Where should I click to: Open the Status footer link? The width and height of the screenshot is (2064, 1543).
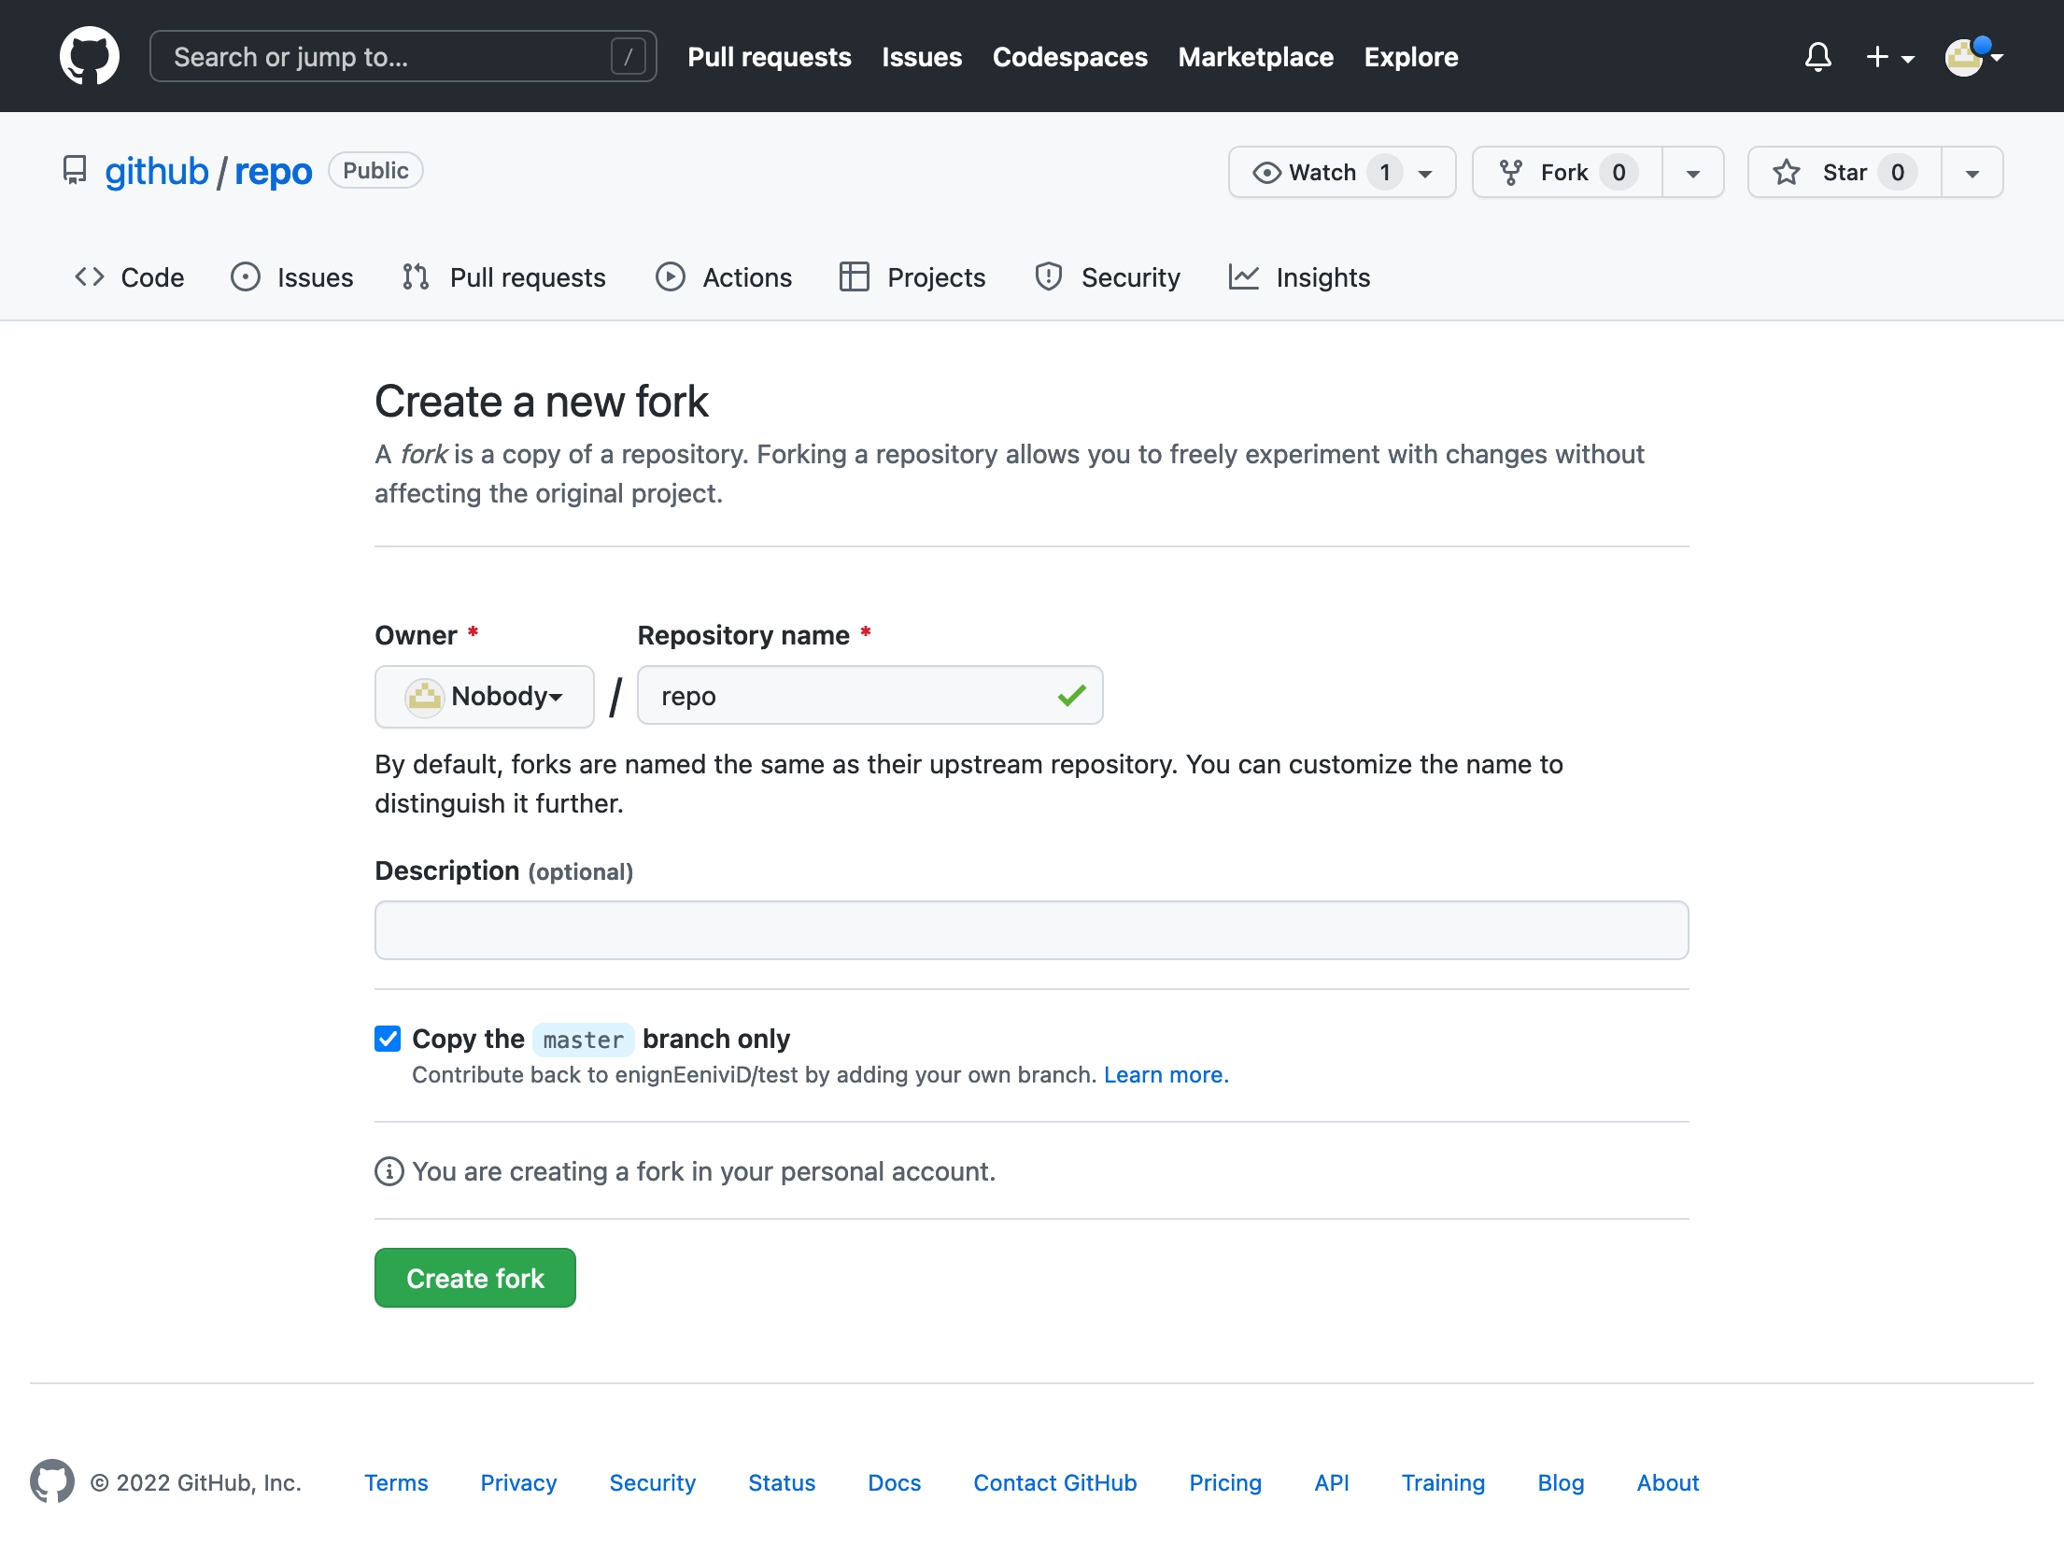(782, 1482)
